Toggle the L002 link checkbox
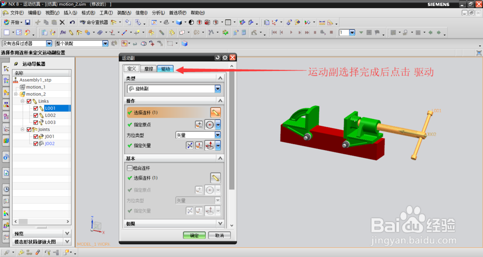 (x=36, y=115)
